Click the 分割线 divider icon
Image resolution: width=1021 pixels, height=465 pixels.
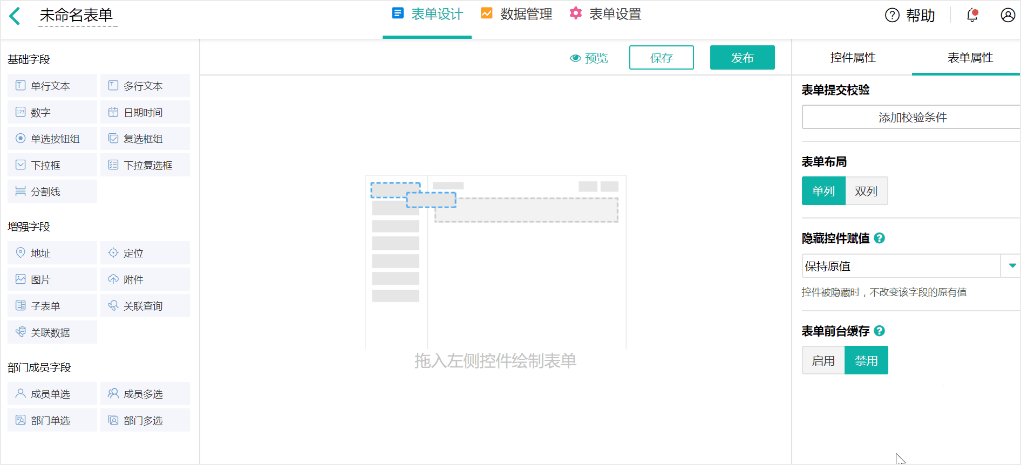coord(21,191)
